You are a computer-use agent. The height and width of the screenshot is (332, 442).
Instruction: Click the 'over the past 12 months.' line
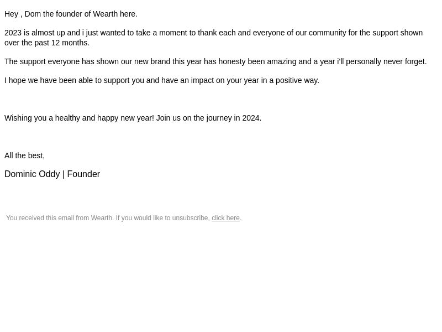coord(47,43)
